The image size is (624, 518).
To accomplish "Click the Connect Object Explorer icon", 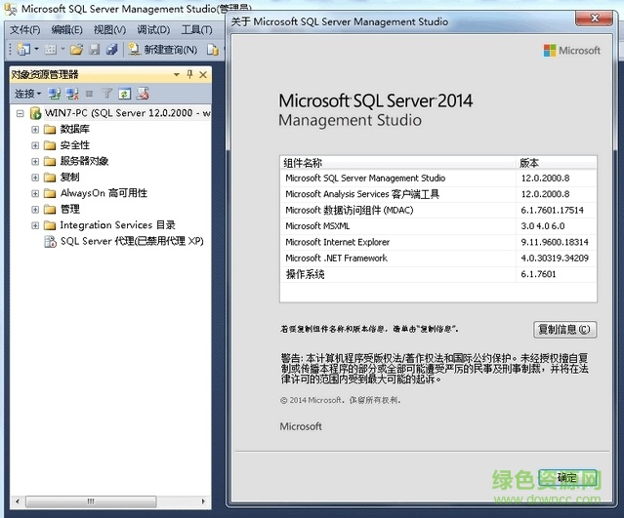I will [x=55, y=94].
